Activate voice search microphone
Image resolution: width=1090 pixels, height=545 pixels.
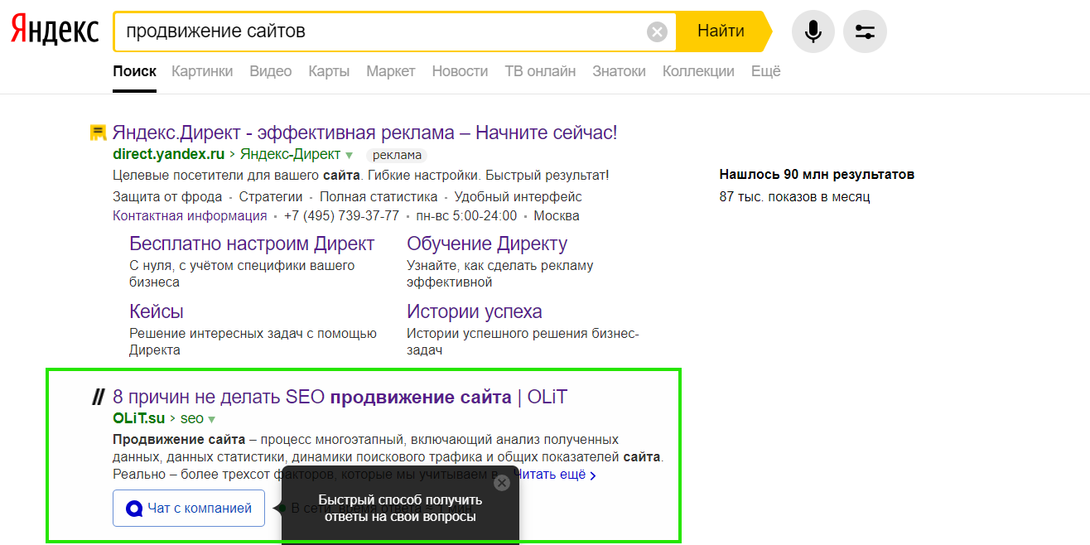click(813, 31)
